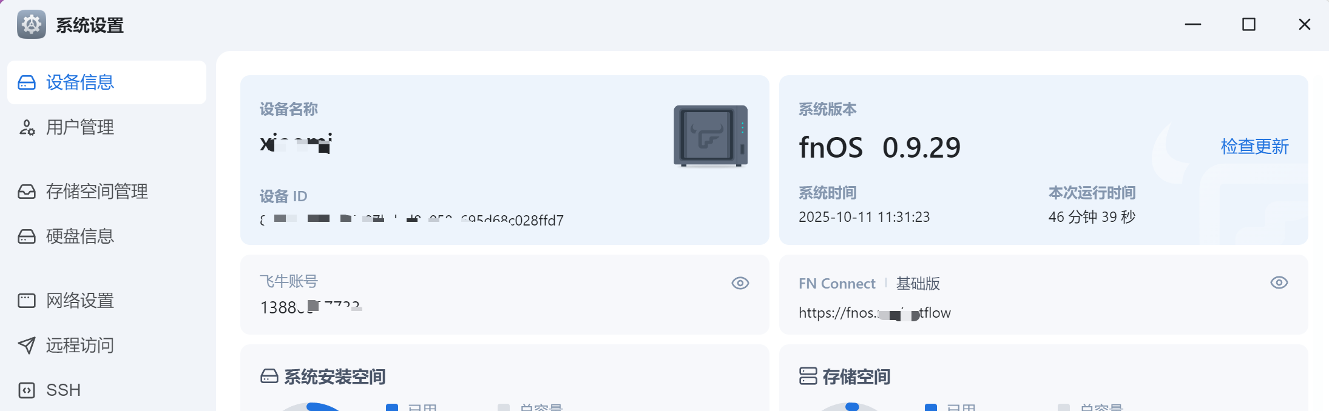
Task: Click the FN Connect URL link
Action: click(x=874, y=313)
